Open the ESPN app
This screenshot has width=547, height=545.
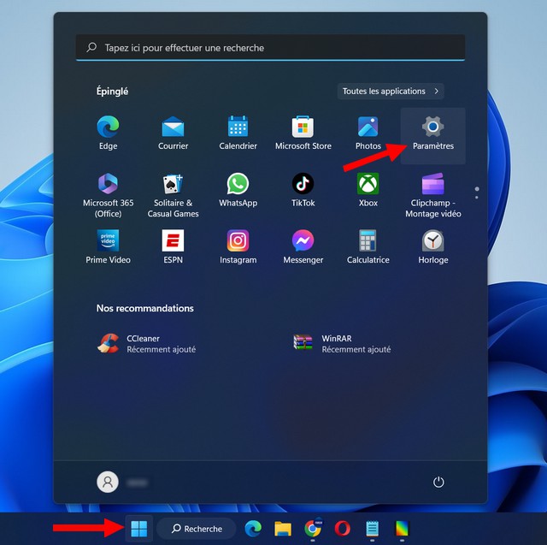point(173,247)
